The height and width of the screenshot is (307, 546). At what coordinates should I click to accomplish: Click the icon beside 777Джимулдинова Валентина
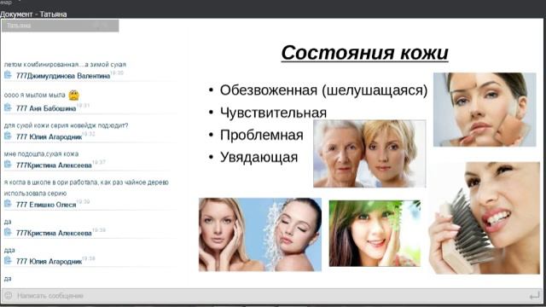(8, 75)
